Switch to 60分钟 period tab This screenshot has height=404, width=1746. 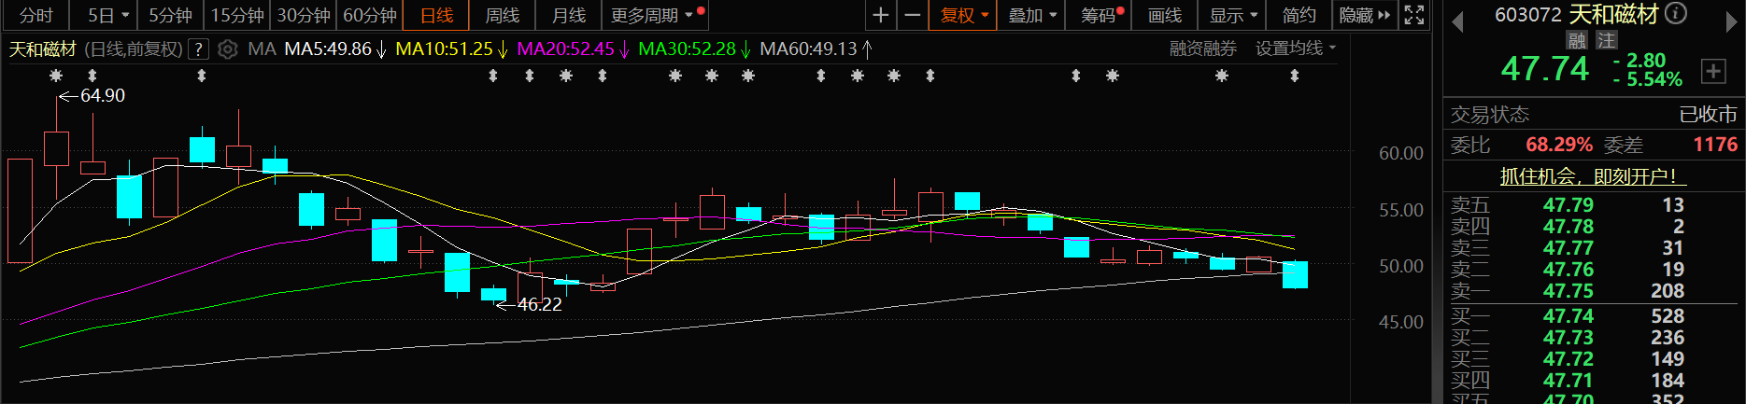click(370, 15)
